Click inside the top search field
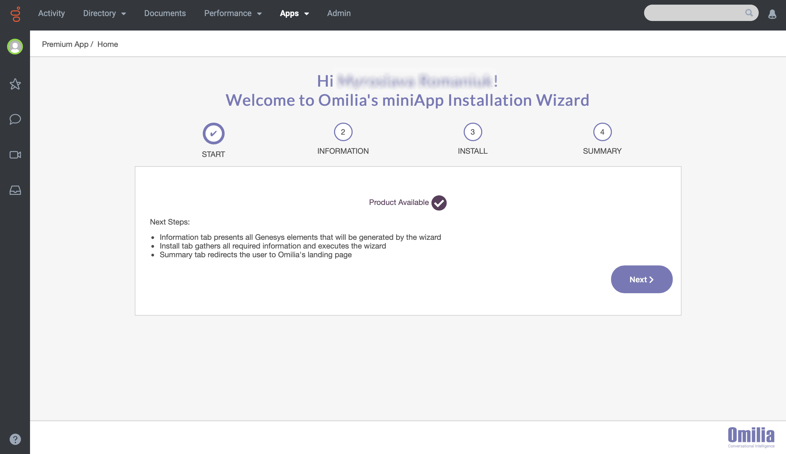Screen dimensions: 786x454 point(701,13)
